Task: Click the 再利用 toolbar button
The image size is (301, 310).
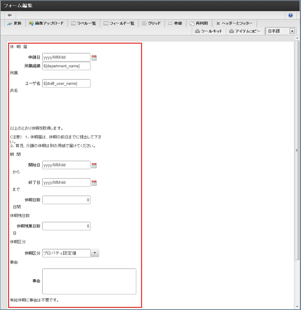Action: [x=199, y=23]
